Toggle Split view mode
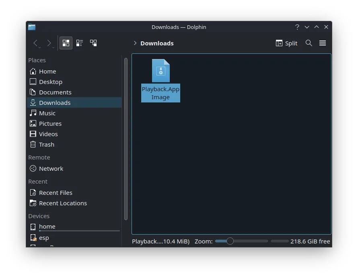This screenshot has width=358, height=278. 286,43
